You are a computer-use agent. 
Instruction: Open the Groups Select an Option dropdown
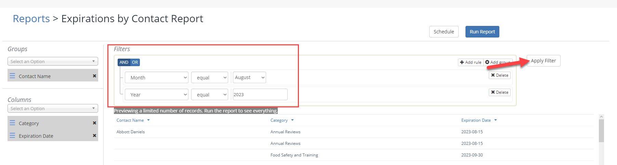tap(53, 61)
